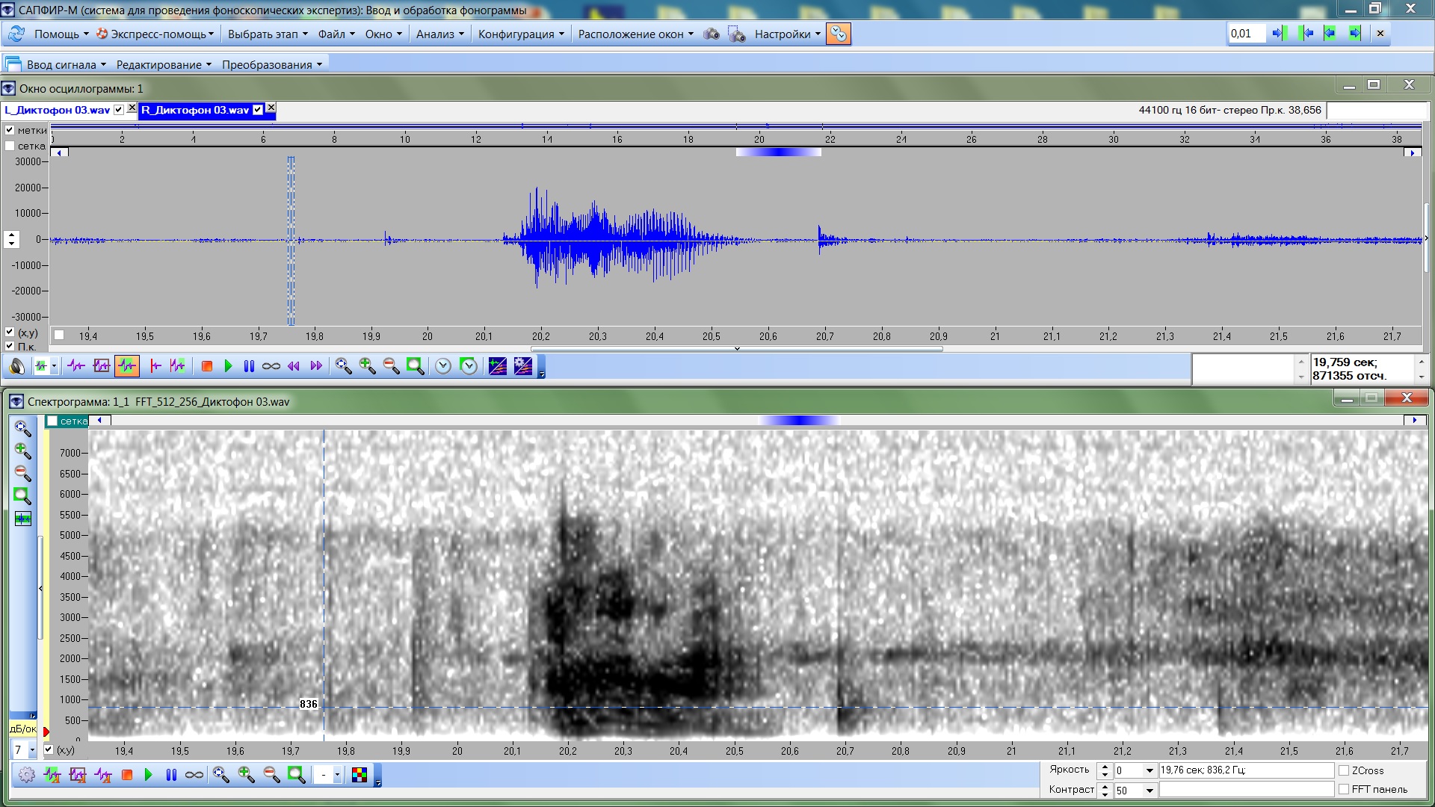
Task: Open Окно menu
Action: click(383, 34)
